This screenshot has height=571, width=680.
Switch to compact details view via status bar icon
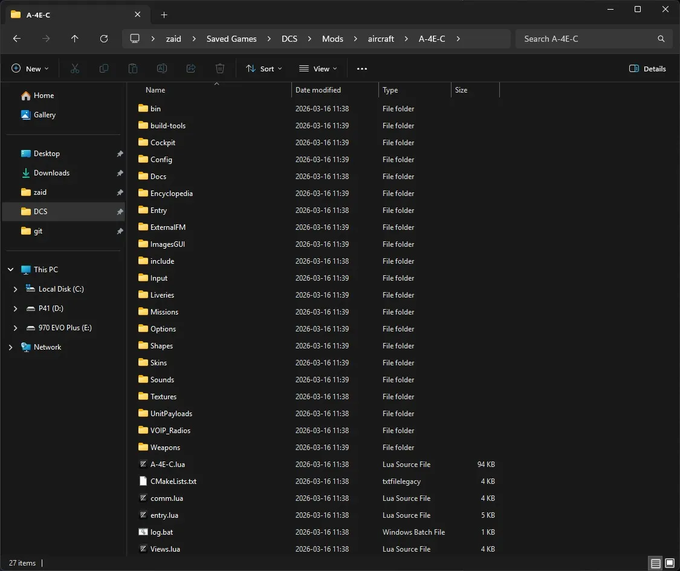pyautogui.click(x=655, y=563)
